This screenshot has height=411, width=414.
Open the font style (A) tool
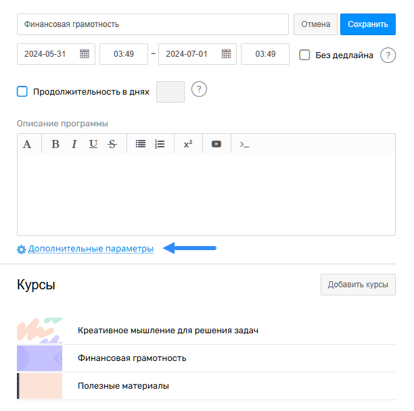click(27, 144)
